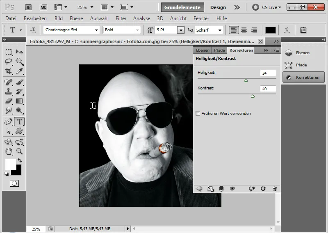The image size is (328, 233).
Task: Center text alignment
Action: coord(244,30)
